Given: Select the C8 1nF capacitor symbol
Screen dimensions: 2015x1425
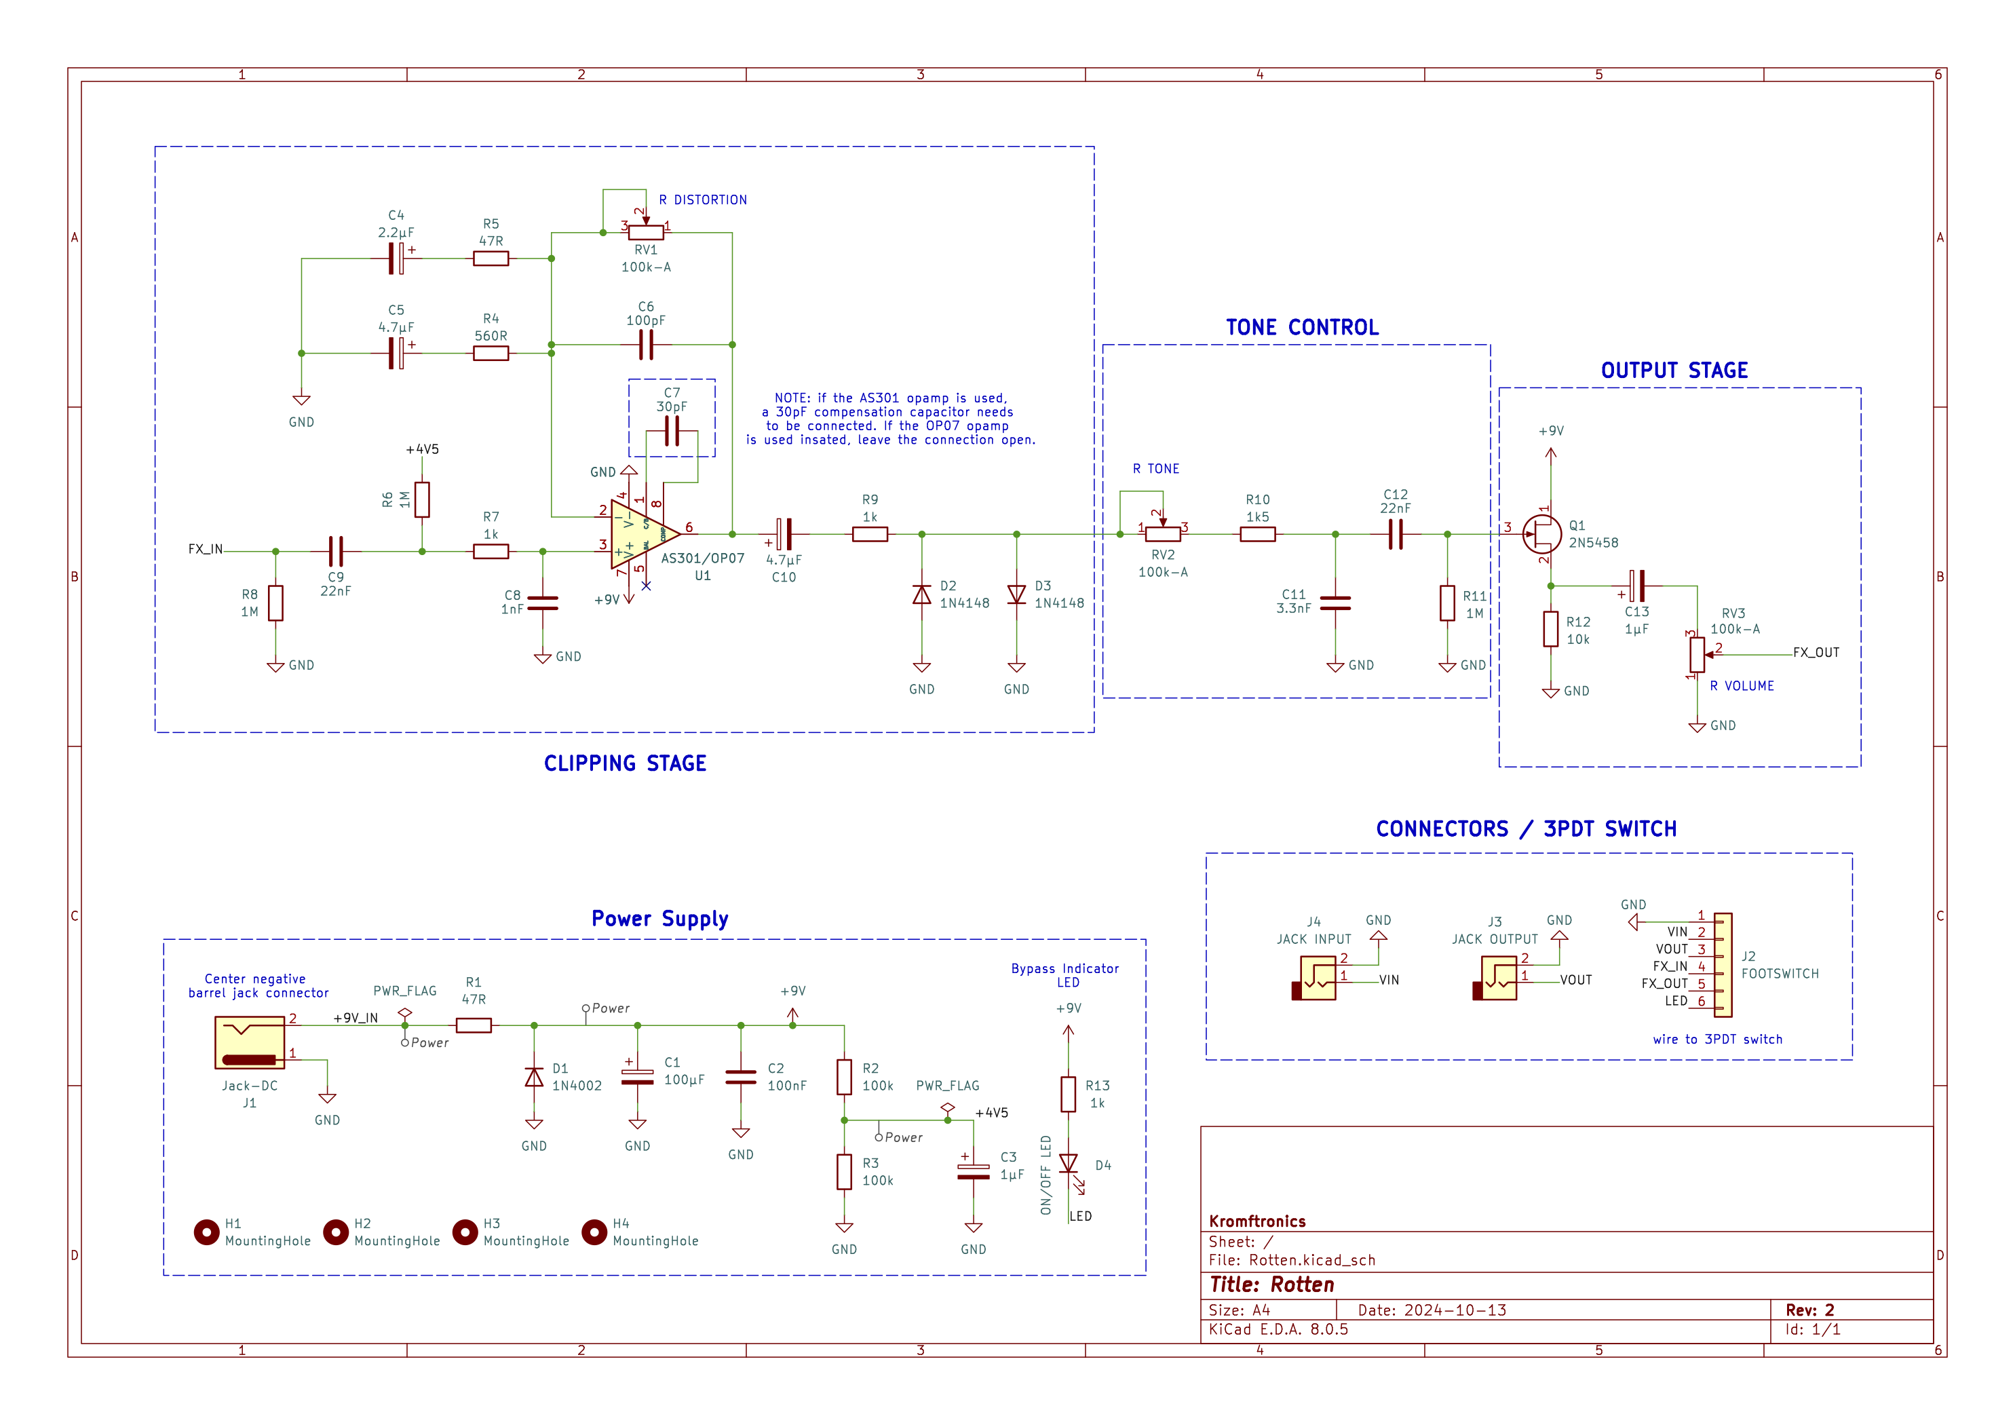Looking at the screenshot, I should [542, 603].
